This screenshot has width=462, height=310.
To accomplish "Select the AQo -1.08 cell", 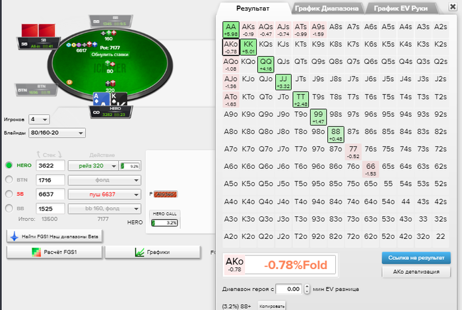I will [x=231, y=65].
